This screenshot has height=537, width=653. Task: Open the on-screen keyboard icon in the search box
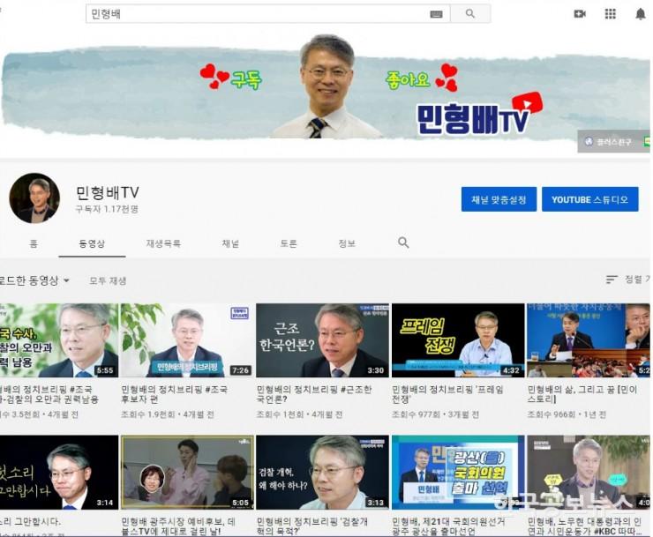pos(436,14)
